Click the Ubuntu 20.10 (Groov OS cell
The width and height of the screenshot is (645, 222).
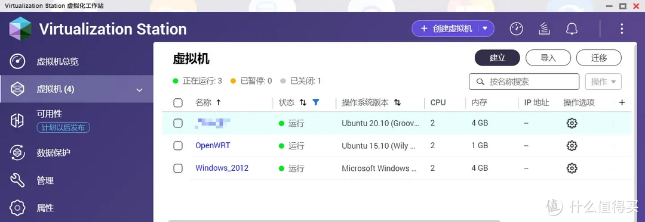click(381, 123)
